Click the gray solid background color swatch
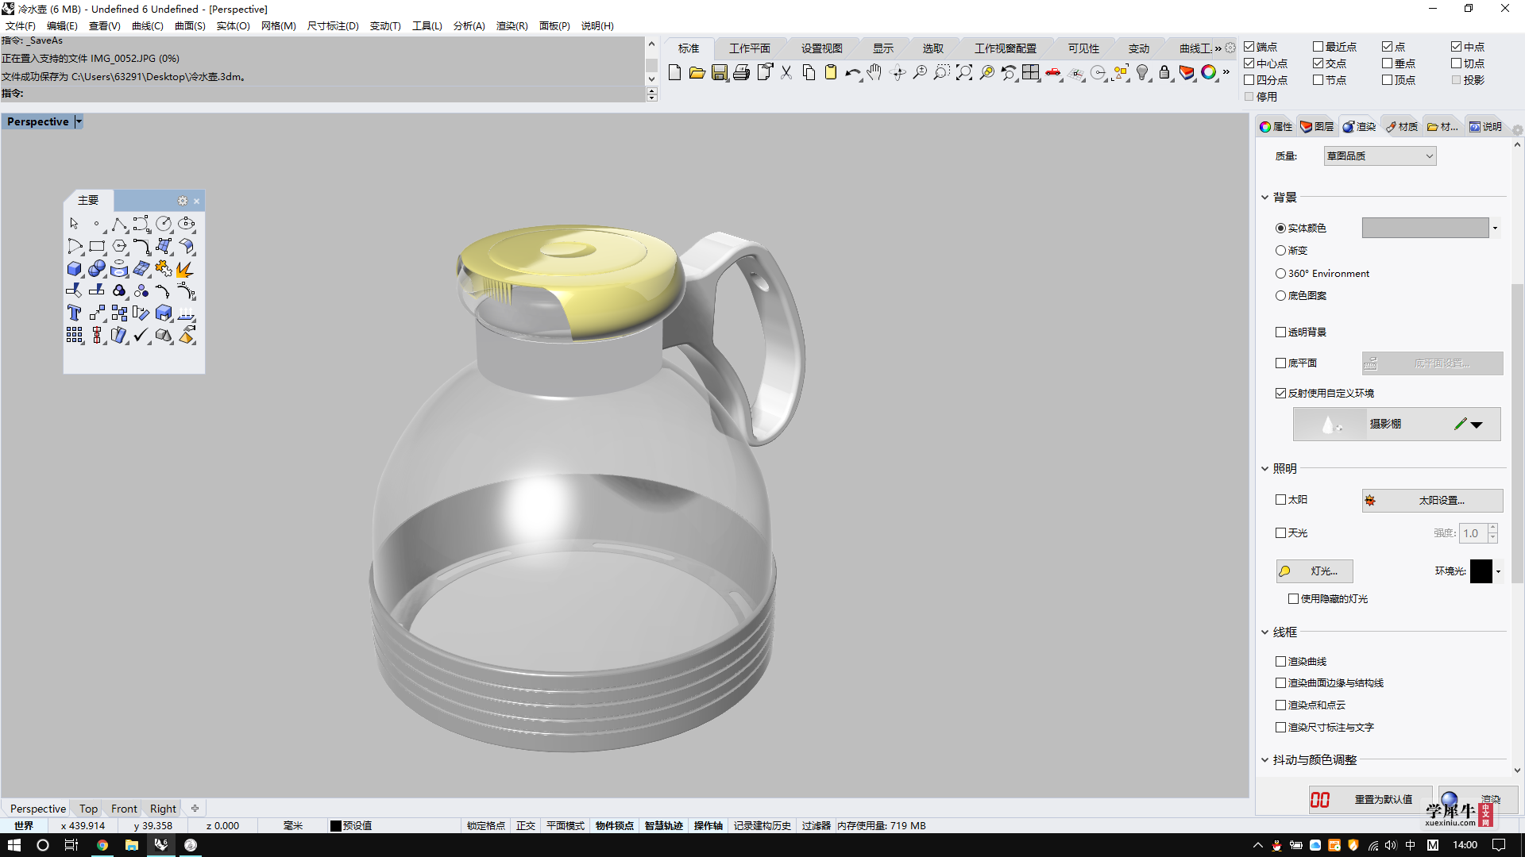The height and width of the screenshot is (857, 1525). pos(1425,229)
